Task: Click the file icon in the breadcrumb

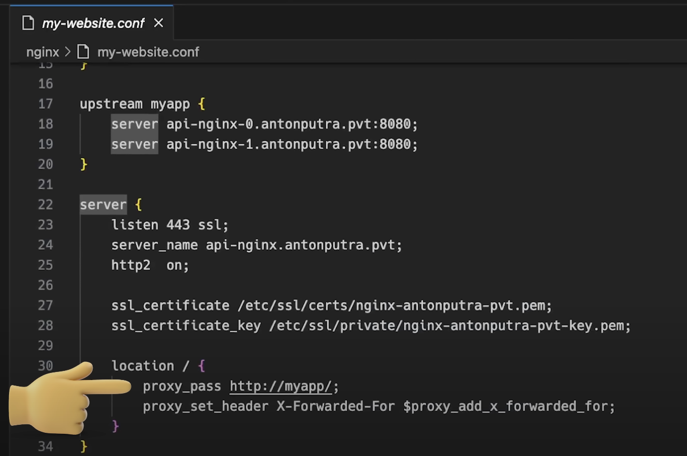Action: (84, 52)
